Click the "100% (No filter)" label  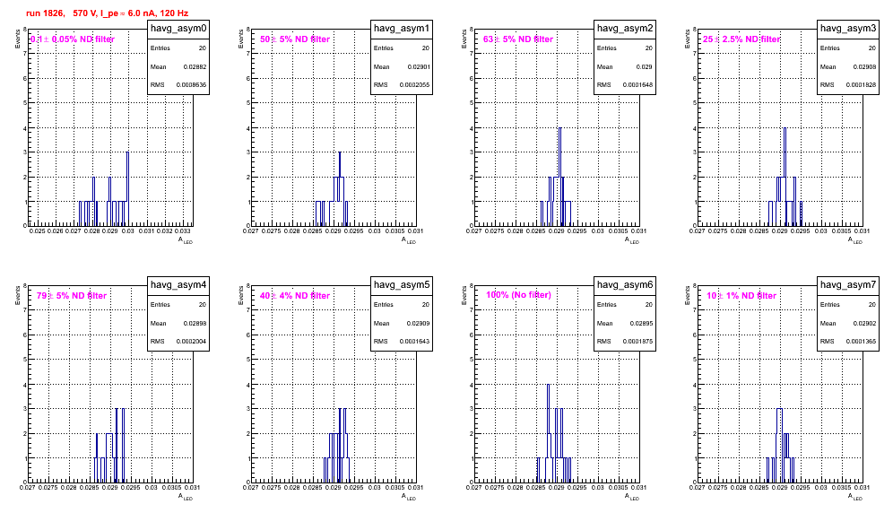click(519, 295)
